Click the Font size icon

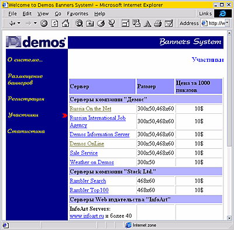[147, 24]
